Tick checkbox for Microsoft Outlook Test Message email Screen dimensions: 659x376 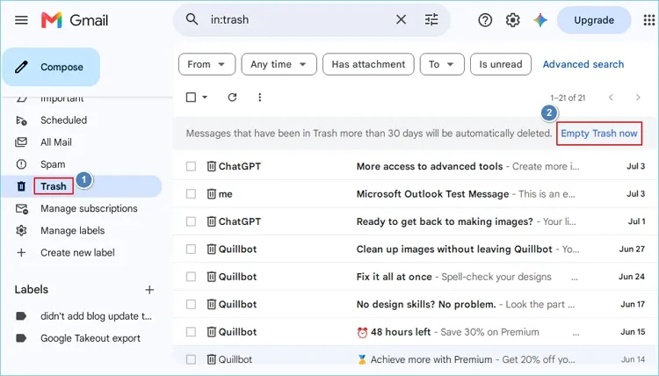point(191,193)
